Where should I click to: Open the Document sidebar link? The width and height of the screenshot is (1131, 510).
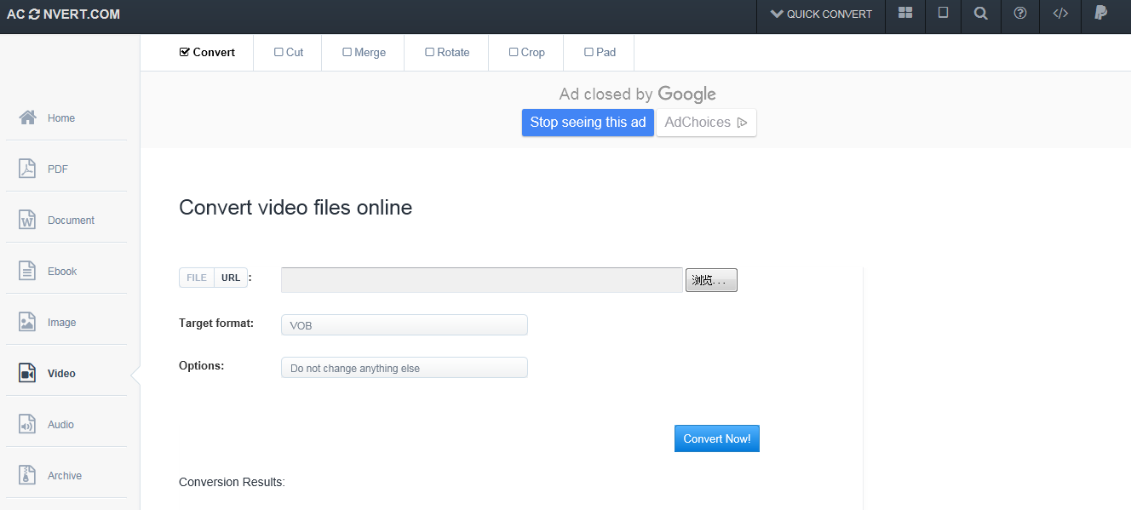pyautogui.click(x=71, y=221)
